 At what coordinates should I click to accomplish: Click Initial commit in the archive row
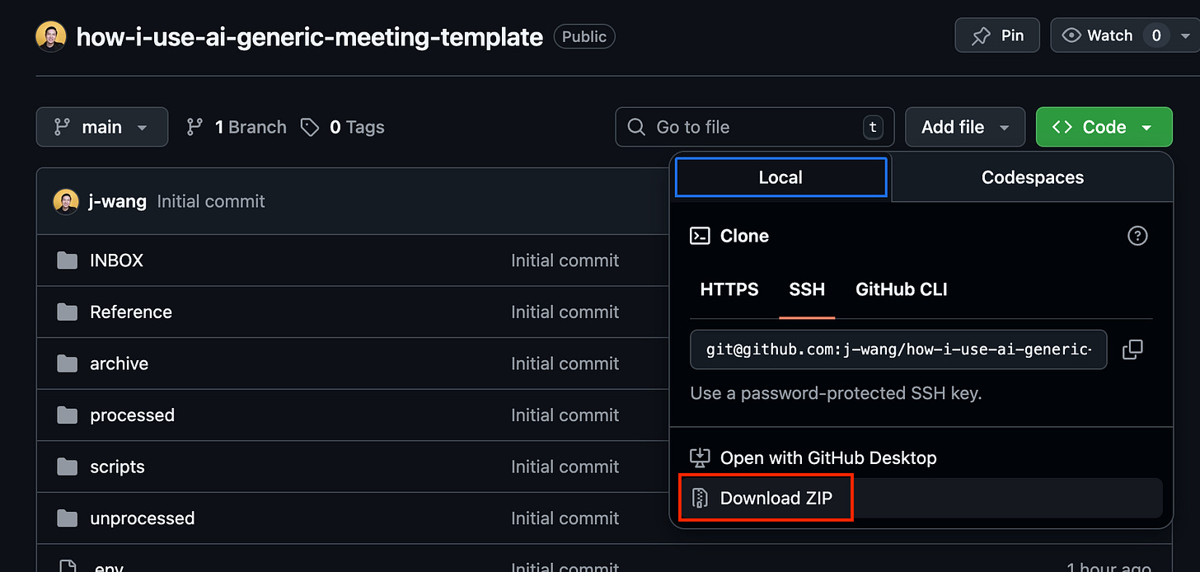pos(565,363)
